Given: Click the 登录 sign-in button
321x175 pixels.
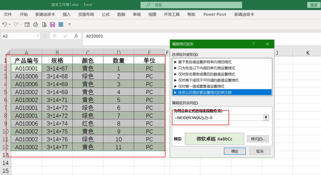Looking at the screenshot, I should click(x=314, y=5).
